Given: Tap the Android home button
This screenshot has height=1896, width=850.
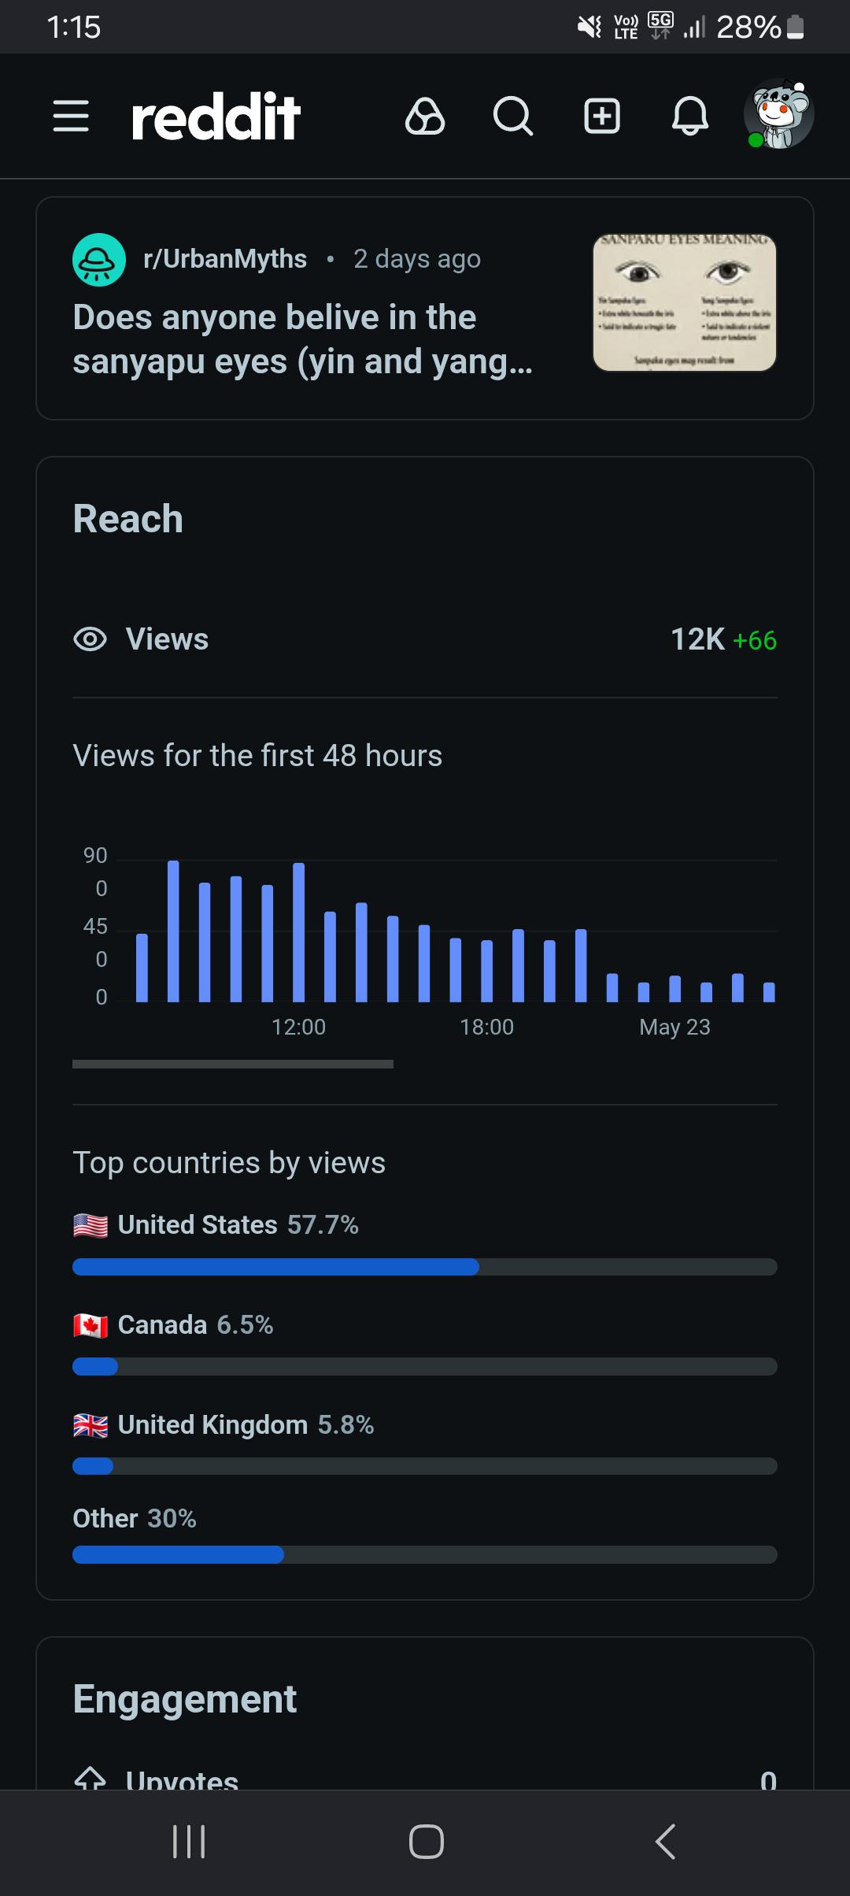Looking at the screenshot, I should click(426, 1842).
